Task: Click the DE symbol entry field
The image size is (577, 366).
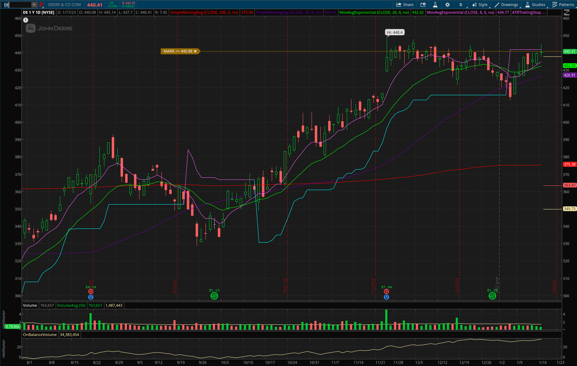Action: (16, 4)
